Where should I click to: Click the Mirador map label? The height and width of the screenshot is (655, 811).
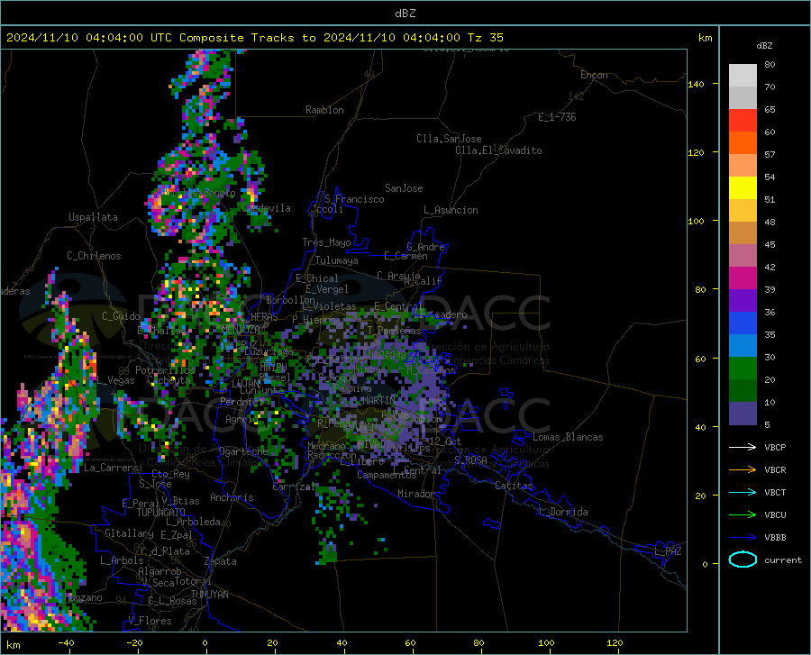click(415, 494)
